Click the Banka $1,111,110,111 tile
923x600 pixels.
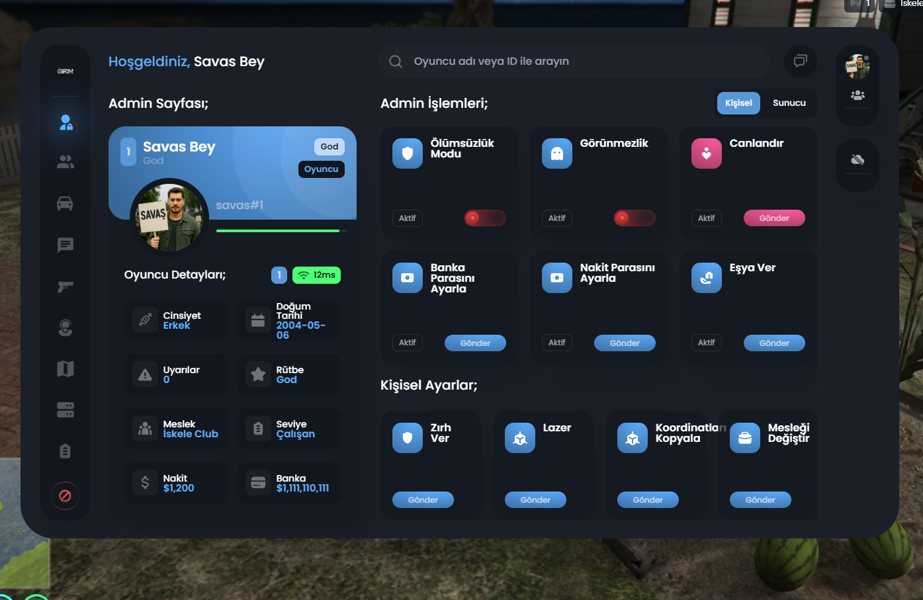(289, 484)
